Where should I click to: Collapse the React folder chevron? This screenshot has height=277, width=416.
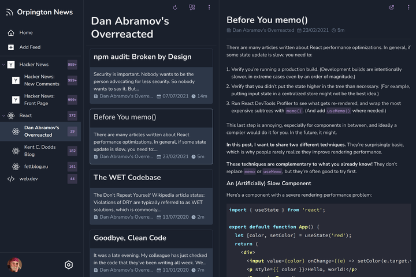point(3,115)
